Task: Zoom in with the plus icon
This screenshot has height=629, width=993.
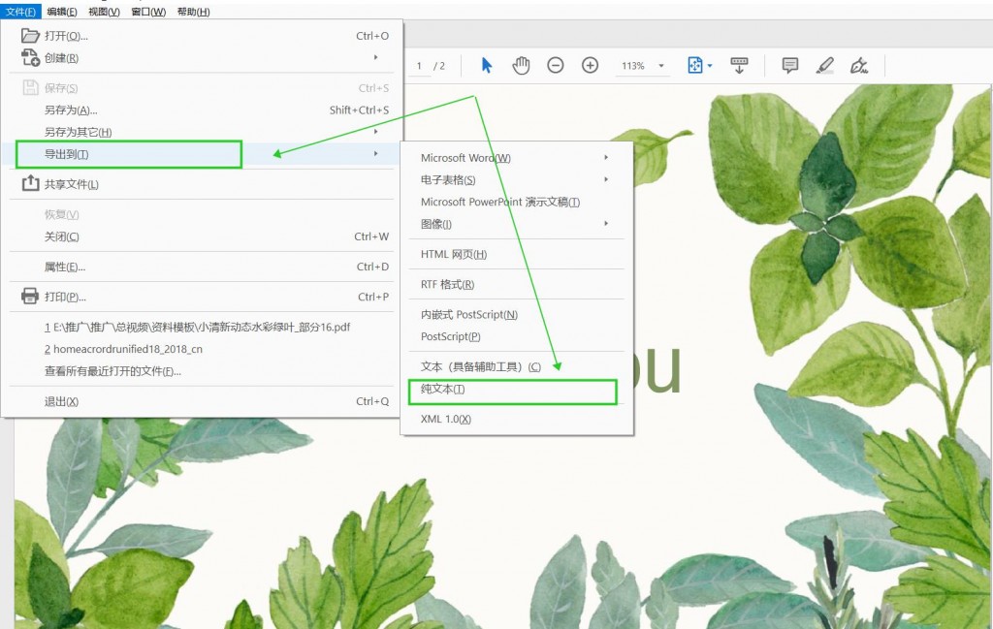Action: (x=590, y=65)
